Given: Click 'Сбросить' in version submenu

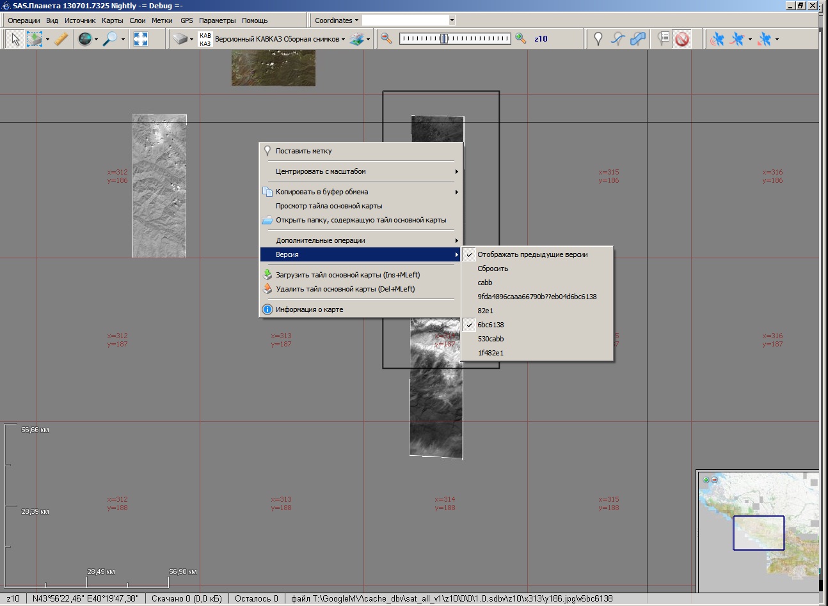Looking at the screenshot, I should [493, 268].
